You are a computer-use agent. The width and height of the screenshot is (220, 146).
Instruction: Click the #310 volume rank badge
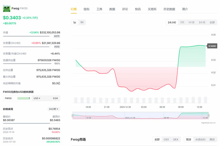point(57,47)
